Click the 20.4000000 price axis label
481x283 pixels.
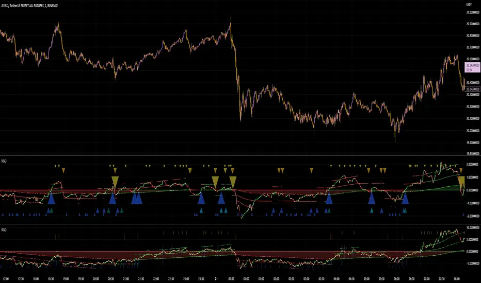(x=473, y=83)
